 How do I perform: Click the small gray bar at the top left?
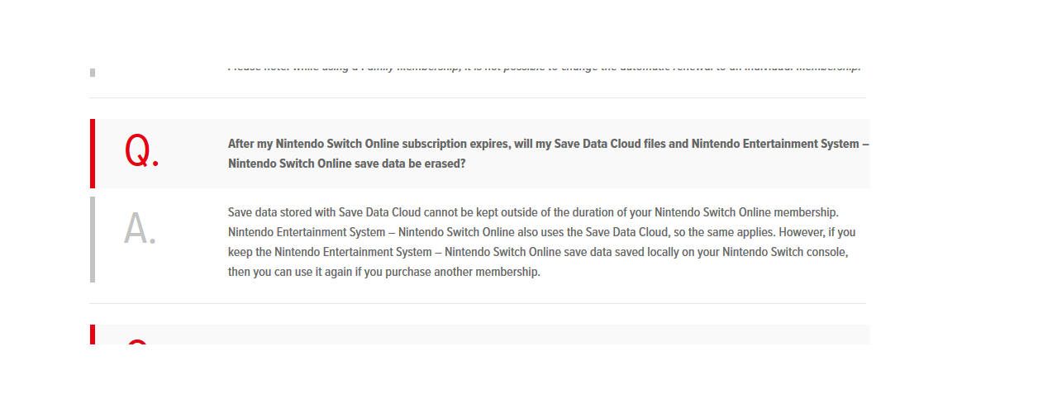(x=92, y=73)
